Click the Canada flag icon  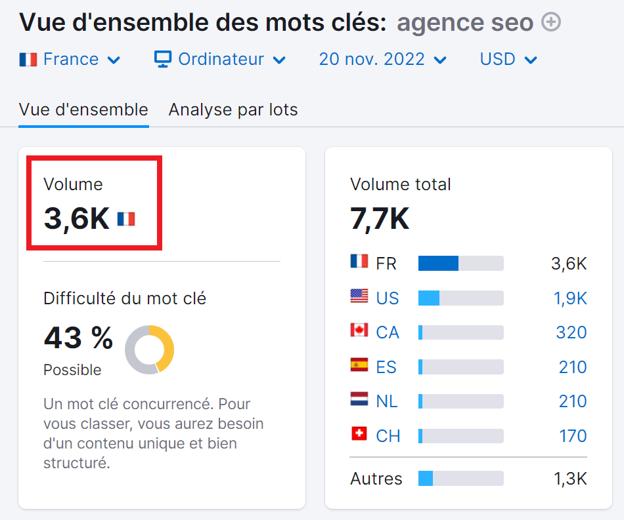point(358,332)
